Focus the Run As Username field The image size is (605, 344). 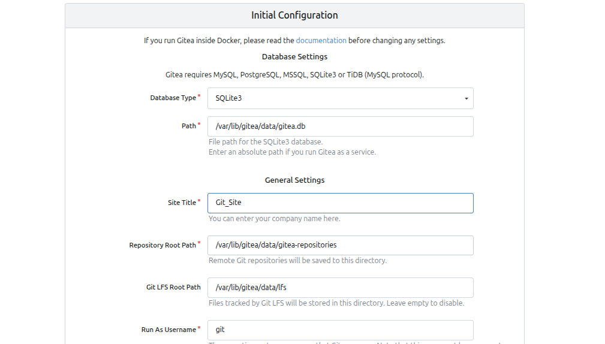[x=341, y=330]
